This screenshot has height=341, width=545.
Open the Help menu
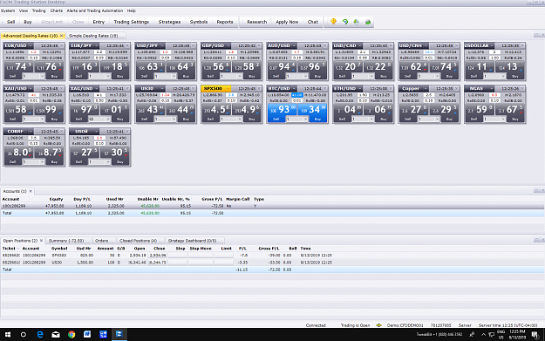[131, 10]
